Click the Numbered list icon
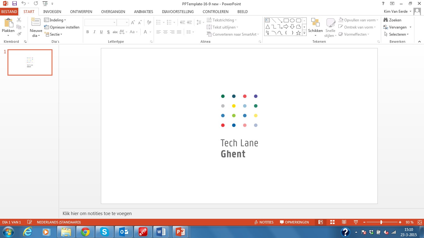 [169, 22]
